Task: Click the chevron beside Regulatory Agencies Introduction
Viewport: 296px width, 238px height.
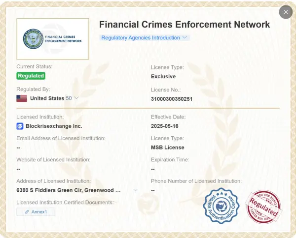Action: click(185, 37)
